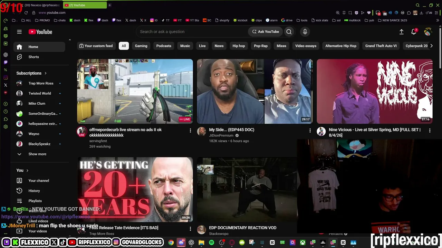
Task: Show hidden bookmarks with the double chevron
Action: coord(438,20)
